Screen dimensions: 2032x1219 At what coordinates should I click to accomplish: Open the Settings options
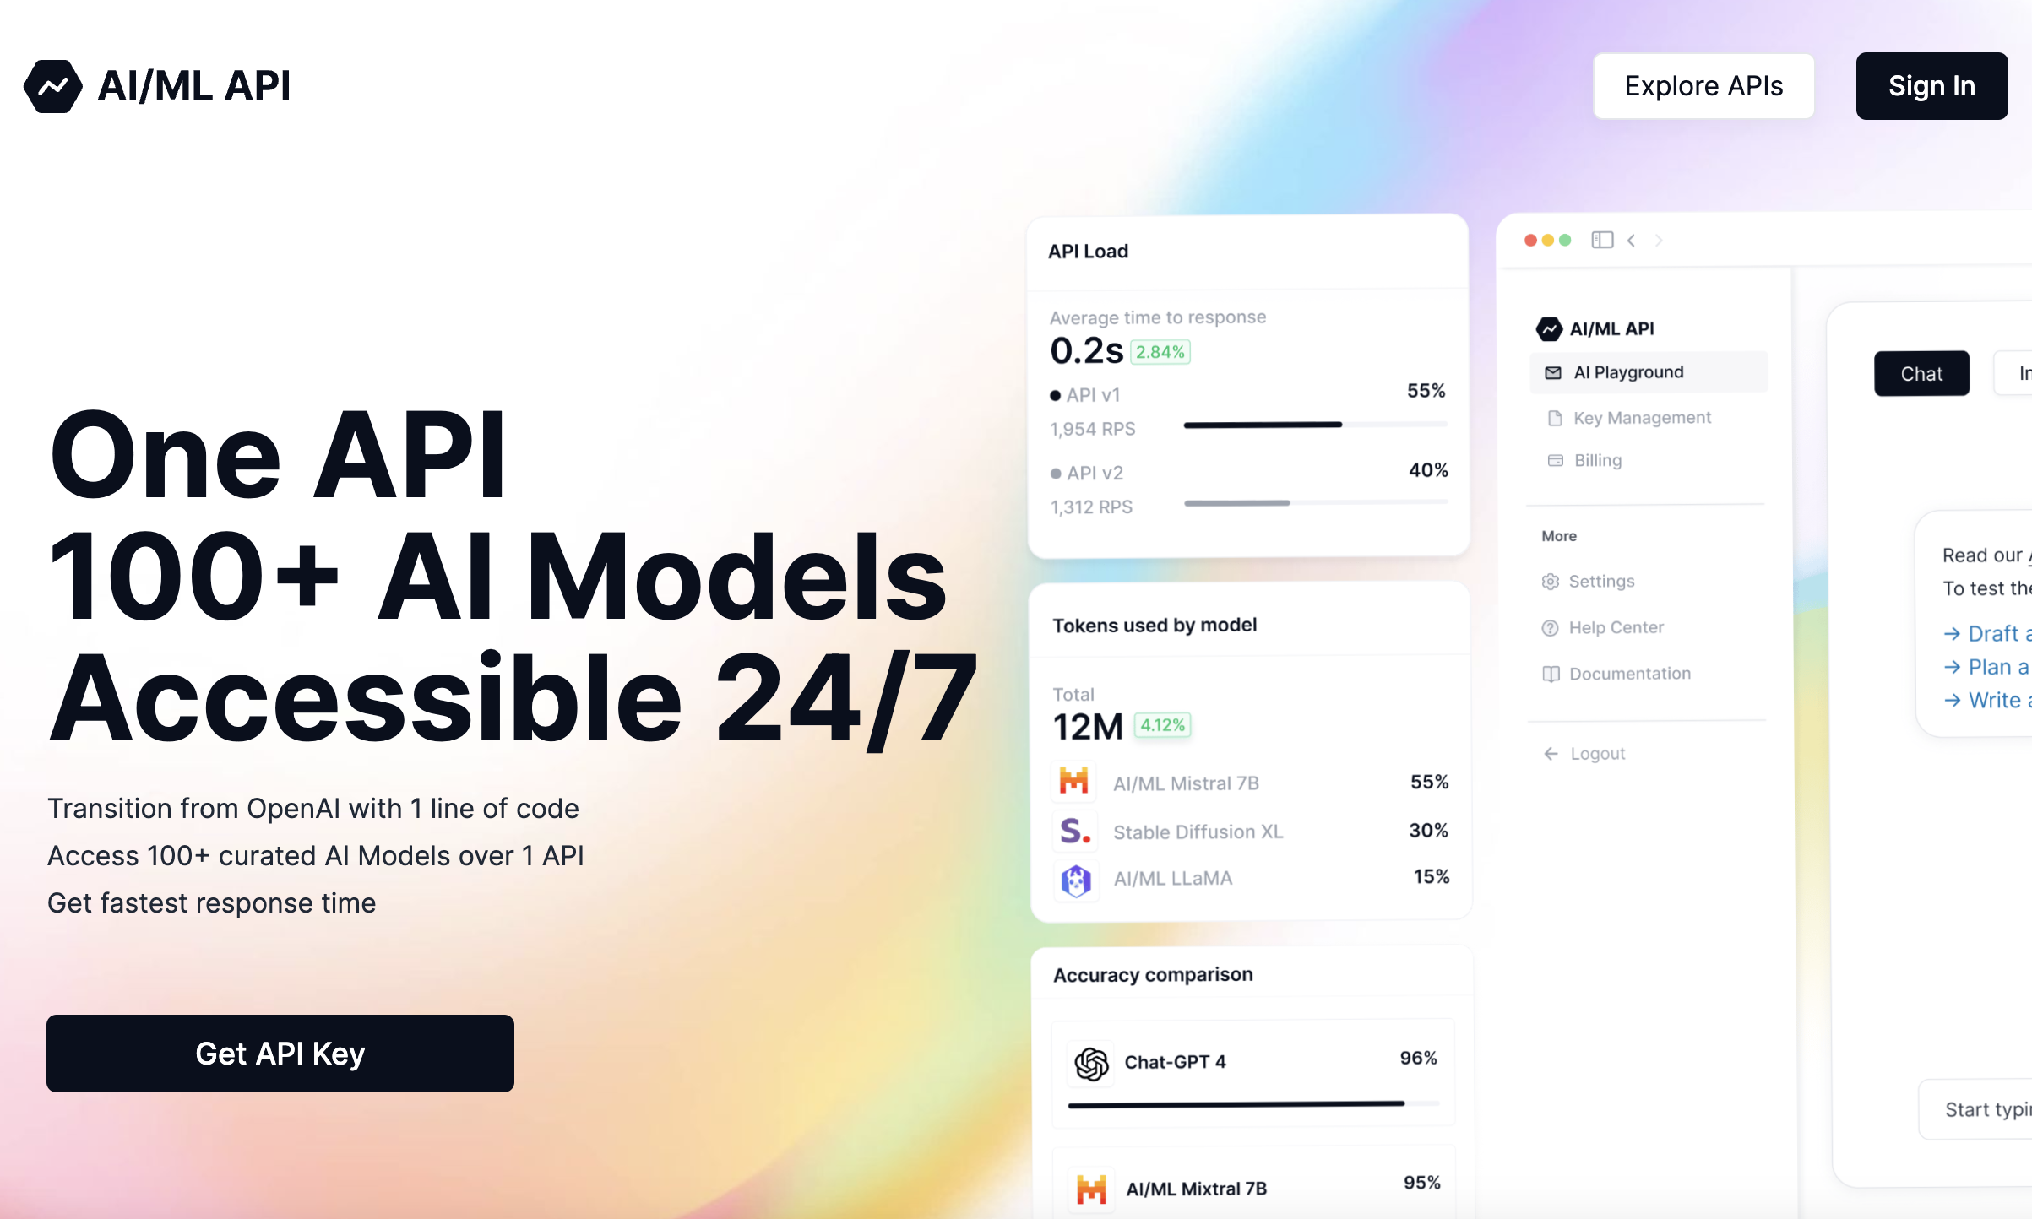1601,581
